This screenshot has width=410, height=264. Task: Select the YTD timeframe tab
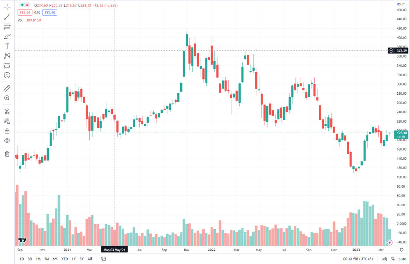63,259
